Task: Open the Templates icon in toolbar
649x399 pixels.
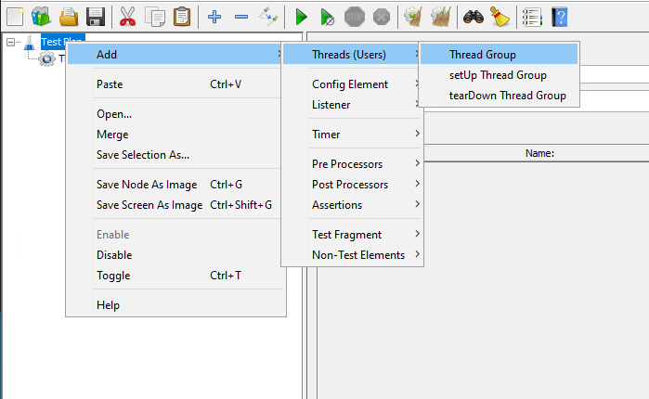Action: (41, 16)
